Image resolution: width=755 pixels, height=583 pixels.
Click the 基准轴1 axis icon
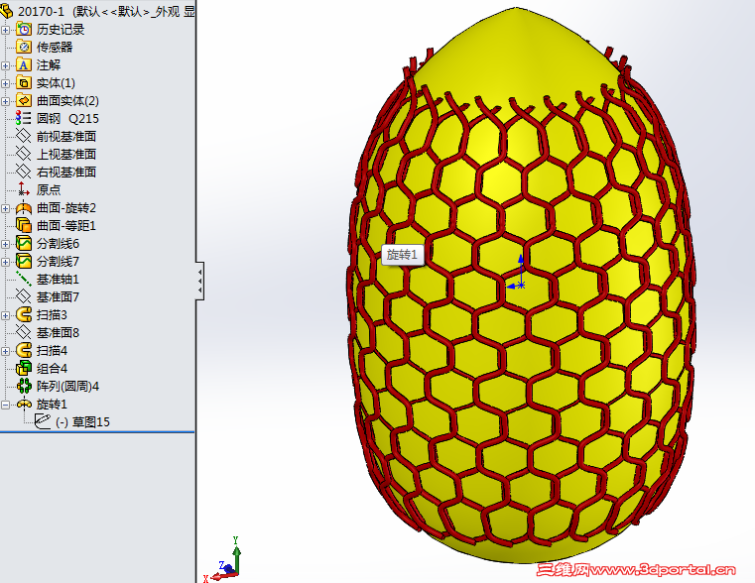[24, 279]
